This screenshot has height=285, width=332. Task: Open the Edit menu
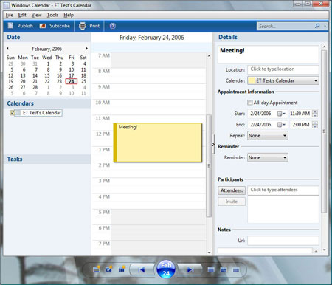(22, 15)
